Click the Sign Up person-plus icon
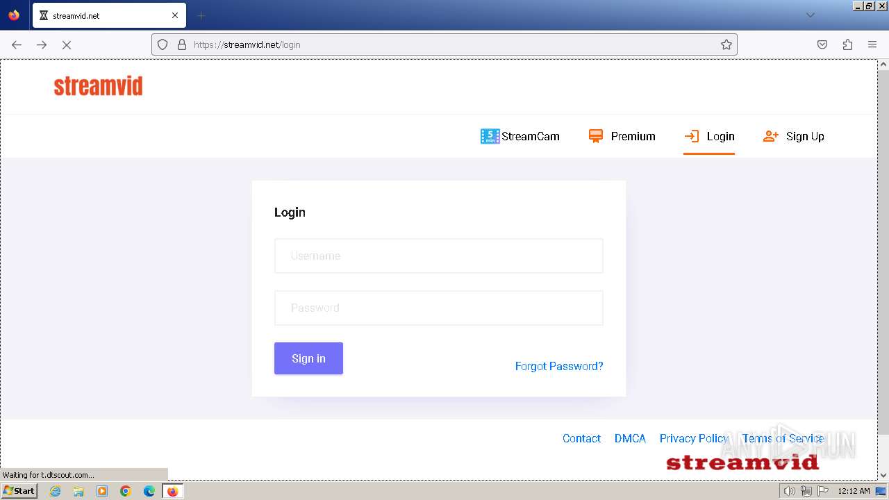 coord(770,136)
